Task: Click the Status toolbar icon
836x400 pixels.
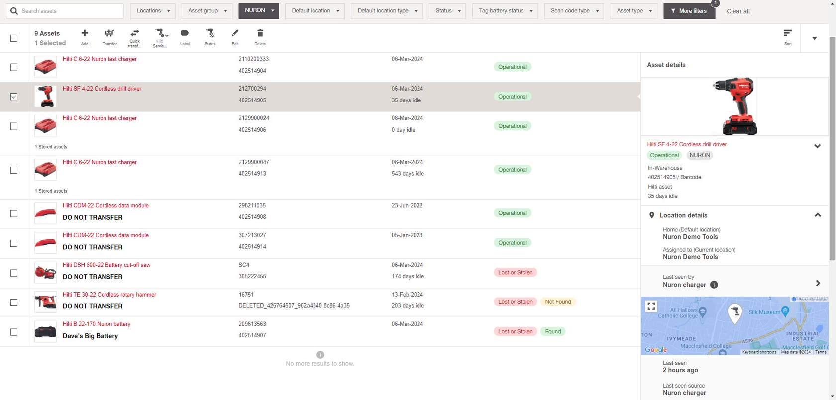Action: [x=210, y=33]
